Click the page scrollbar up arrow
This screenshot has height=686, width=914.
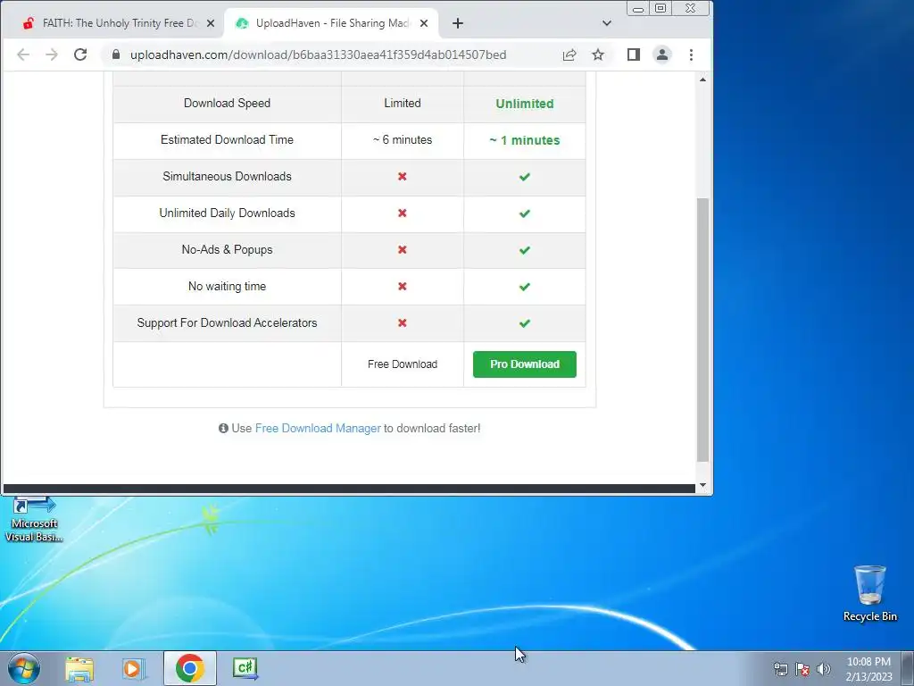coord(703,79)
